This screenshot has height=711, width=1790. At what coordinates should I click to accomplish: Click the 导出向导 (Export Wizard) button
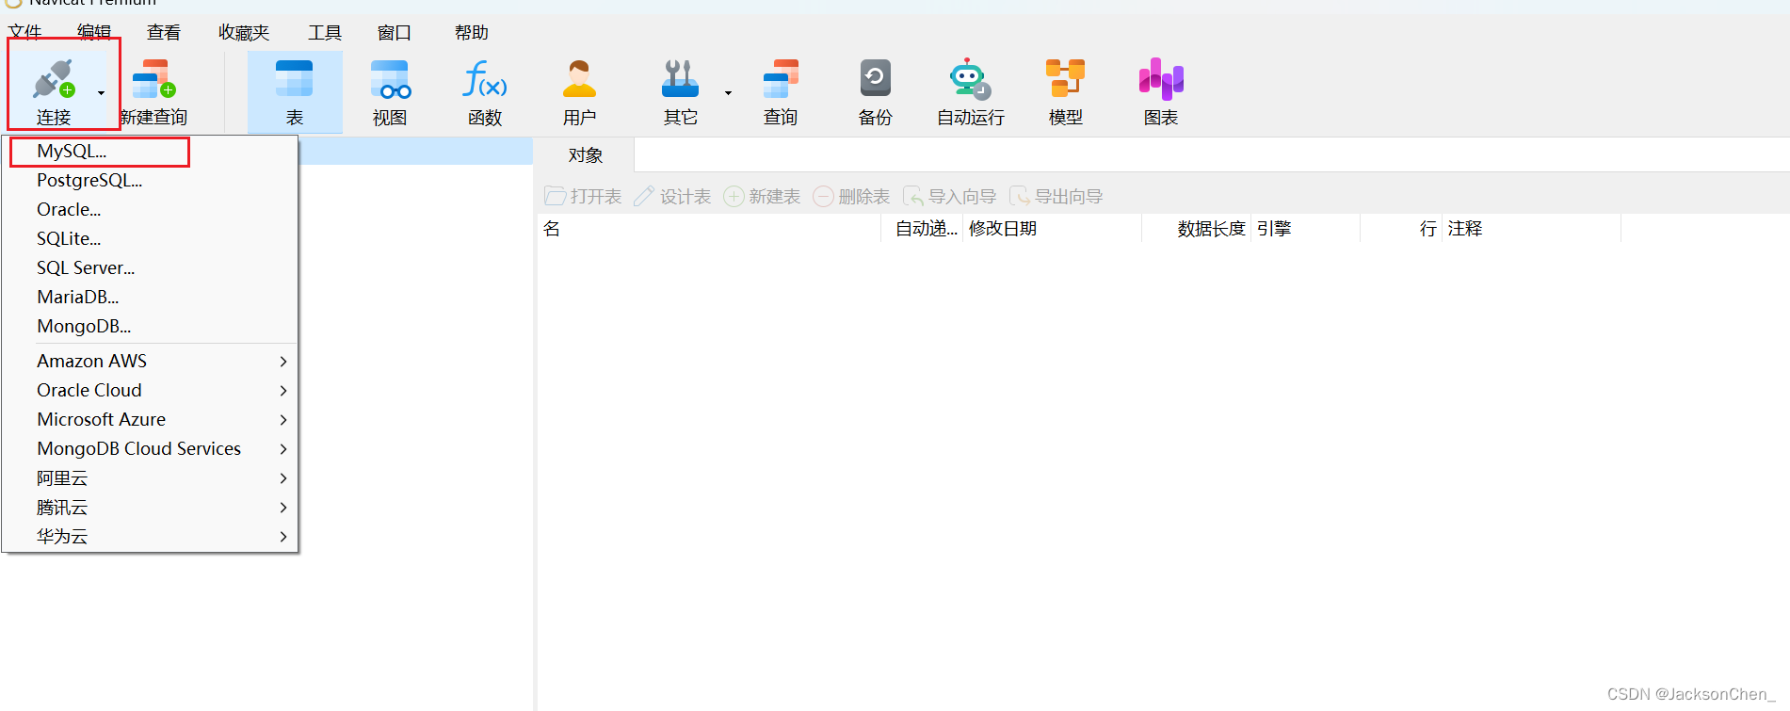1056,196
